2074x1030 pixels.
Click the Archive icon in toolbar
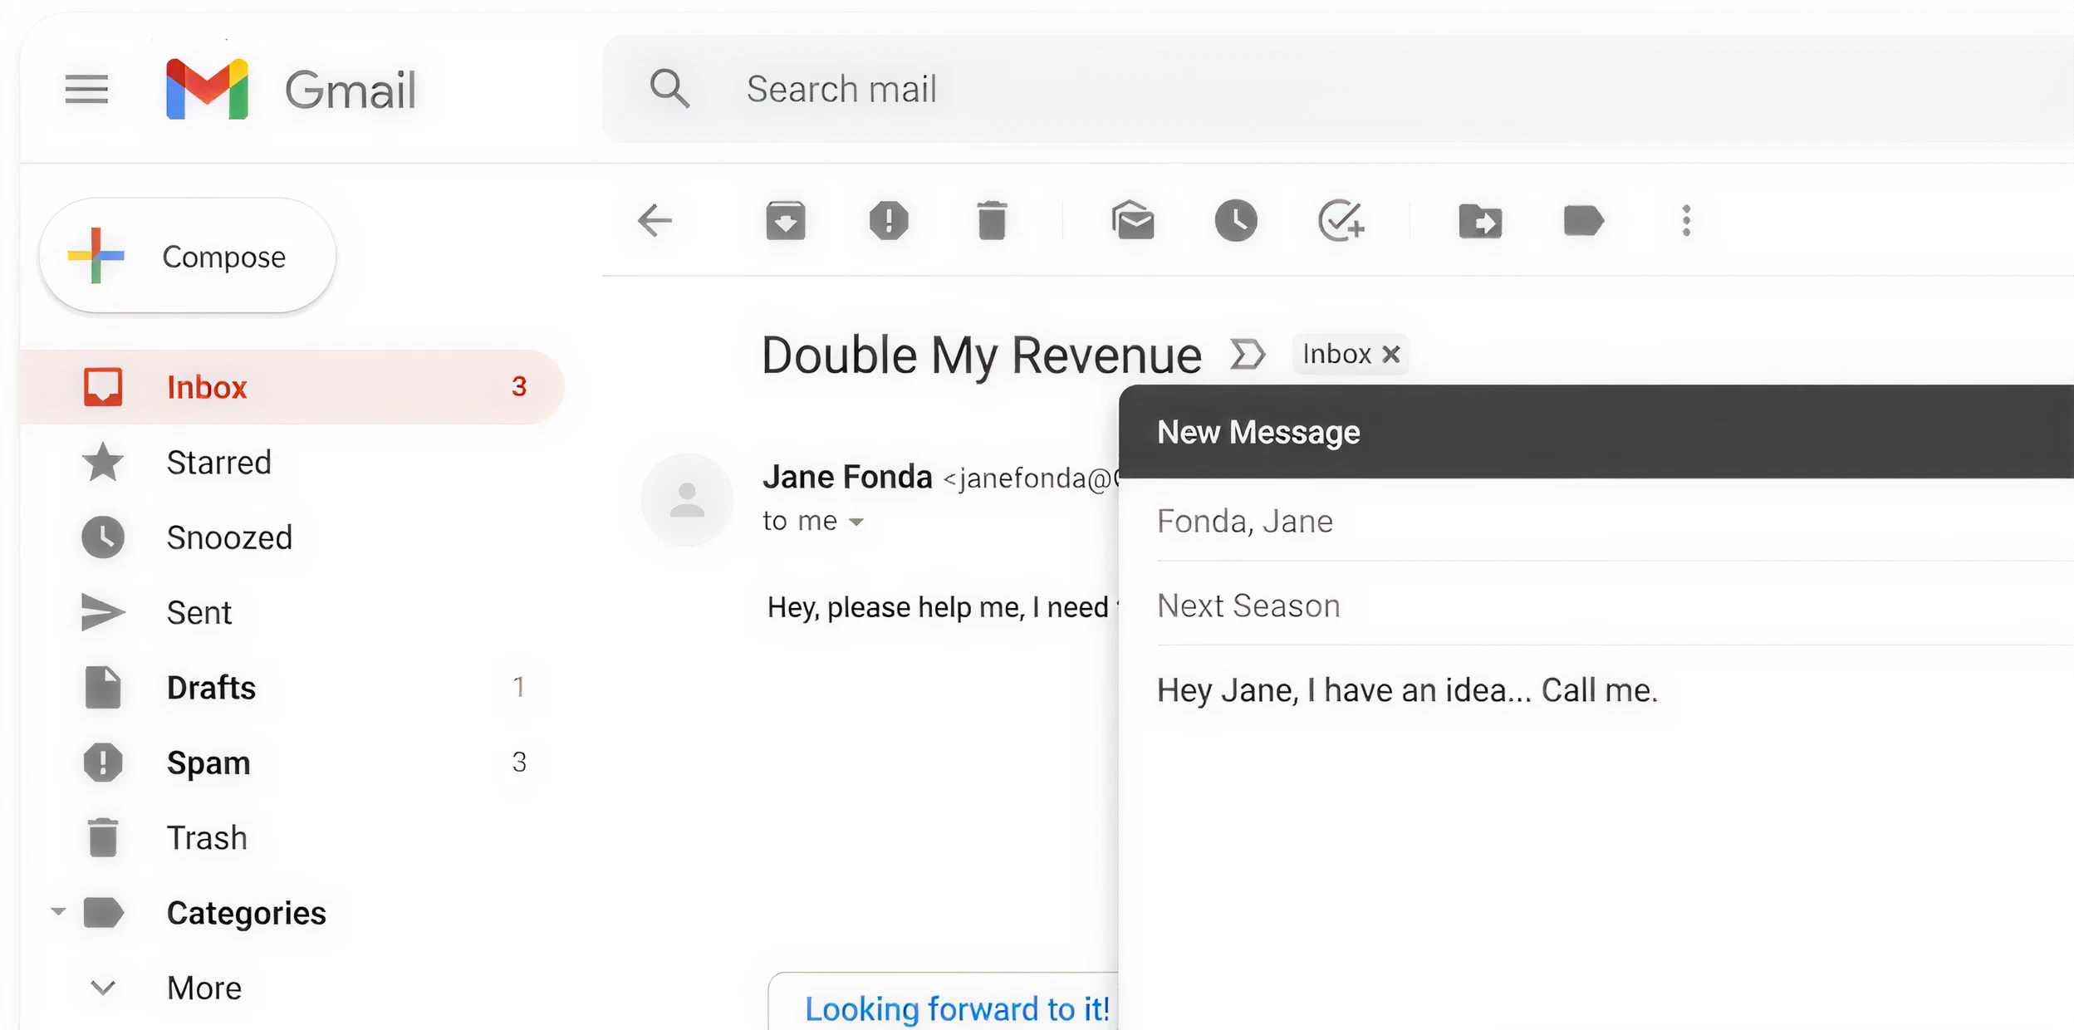[785, 221]
